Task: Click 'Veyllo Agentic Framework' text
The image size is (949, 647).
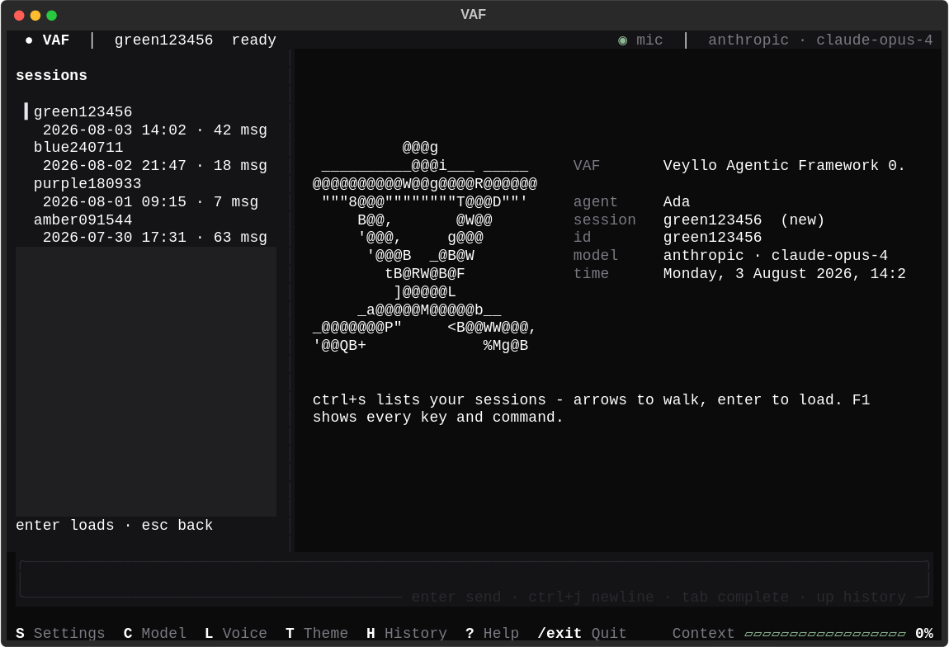Action: tap(771, 166)
